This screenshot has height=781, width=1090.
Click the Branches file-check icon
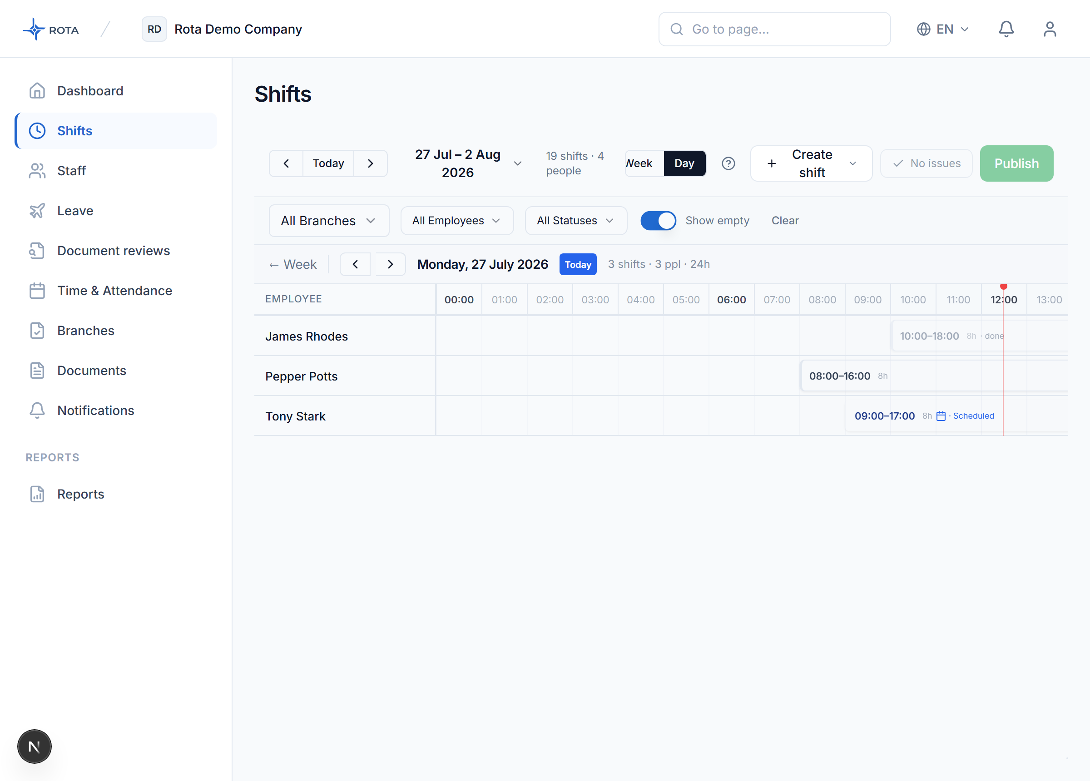click(37, 331)
